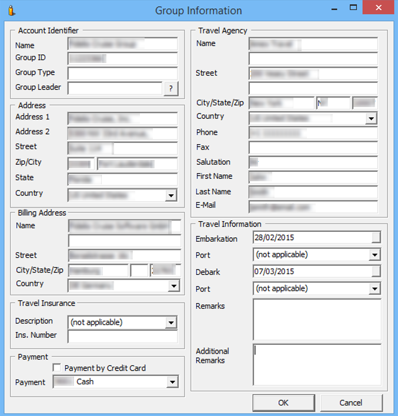
Task: Click the application icon in title bar
Action: 12,11
